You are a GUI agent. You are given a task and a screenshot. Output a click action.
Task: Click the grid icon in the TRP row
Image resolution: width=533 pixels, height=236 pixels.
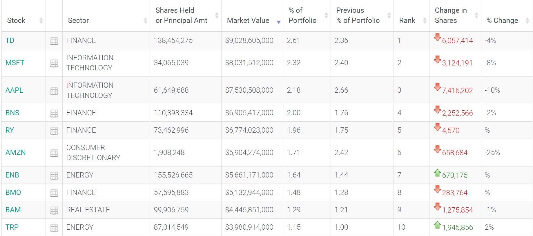click(54, 228)
